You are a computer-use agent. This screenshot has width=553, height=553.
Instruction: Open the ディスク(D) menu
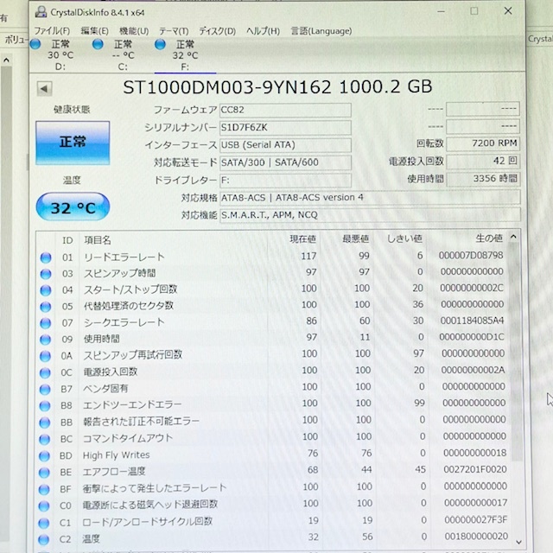[217, 31]
